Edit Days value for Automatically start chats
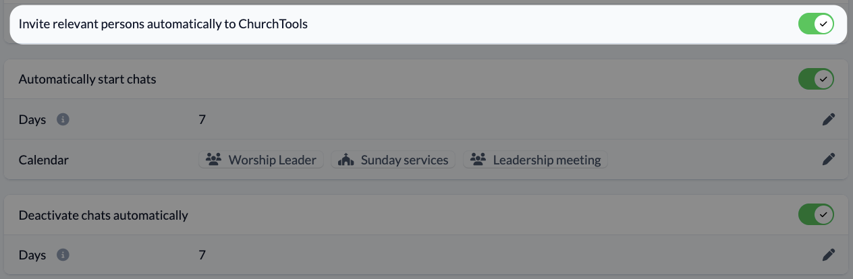The image size is (853, 279). click(829, 119)
